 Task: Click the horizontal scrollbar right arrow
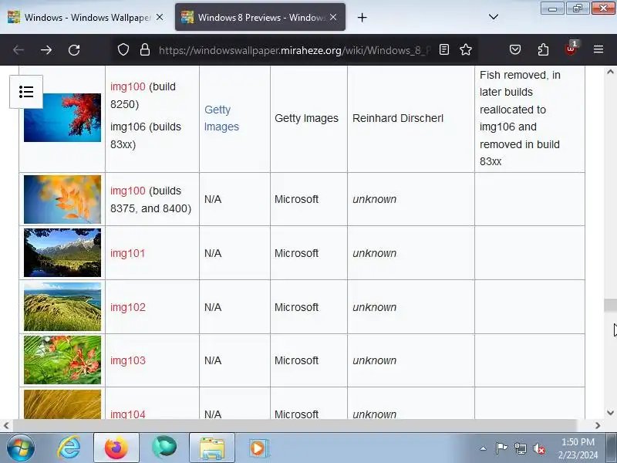598,425
